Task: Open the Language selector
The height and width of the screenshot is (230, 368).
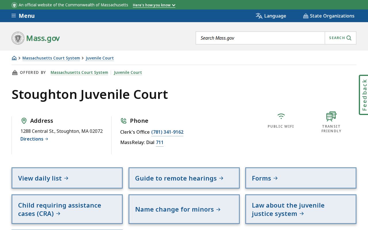Action: tap(271, 16)
